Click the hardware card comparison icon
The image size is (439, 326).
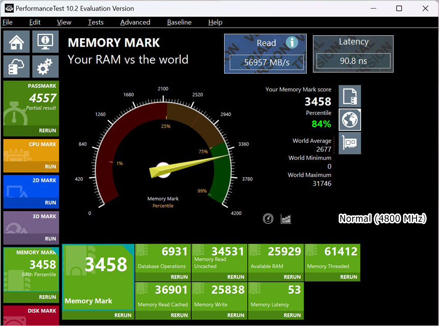350,143
